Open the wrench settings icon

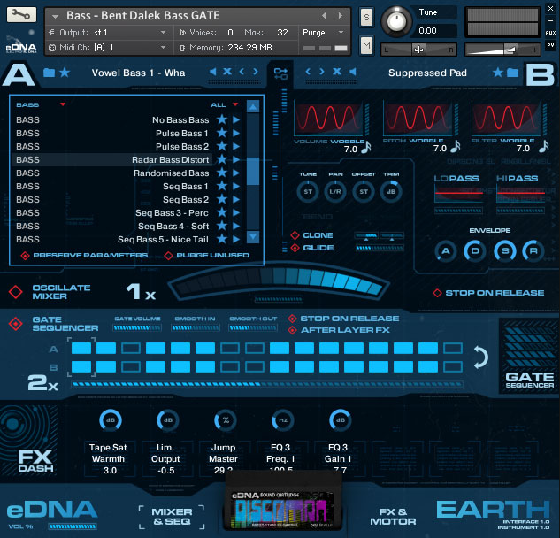21,16
